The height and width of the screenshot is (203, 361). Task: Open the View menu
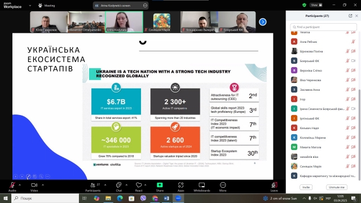point(316,5)
